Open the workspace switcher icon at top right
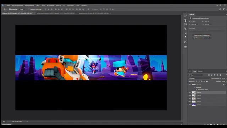The image size is (227, 128). click(224, 9)
